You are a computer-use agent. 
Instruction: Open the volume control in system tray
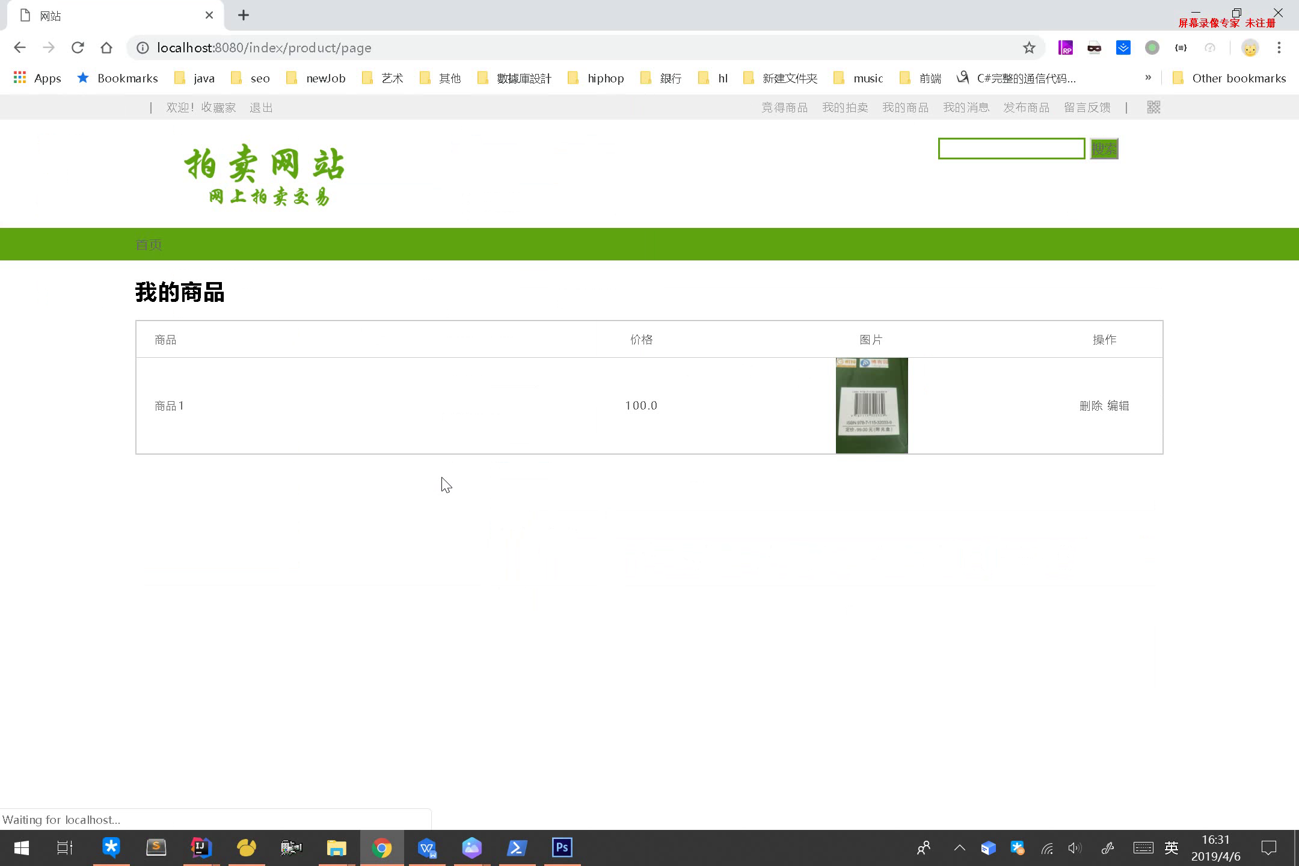pos(1075,848)
